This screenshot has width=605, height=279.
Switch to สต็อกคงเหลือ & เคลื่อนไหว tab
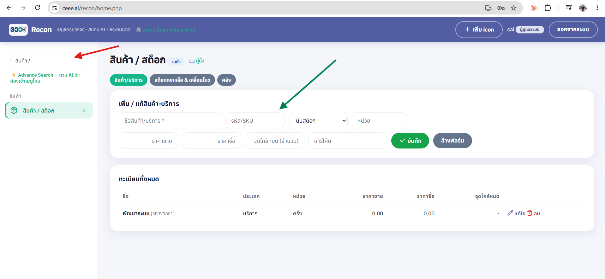coord(182,80)
